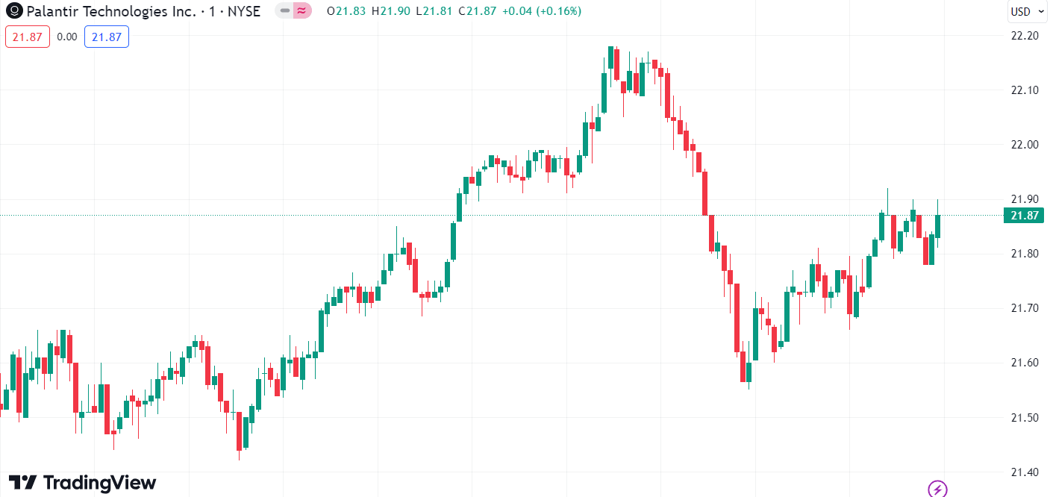
Task: Click the Palantir company logo icon
Action: (x=13, y=11)
